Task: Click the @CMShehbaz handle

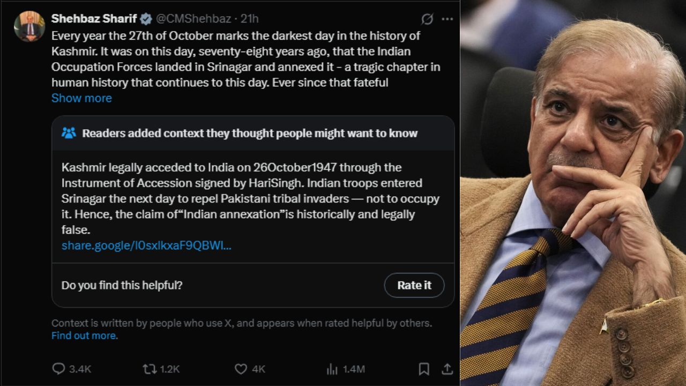Action: click(x=193, y=19)
